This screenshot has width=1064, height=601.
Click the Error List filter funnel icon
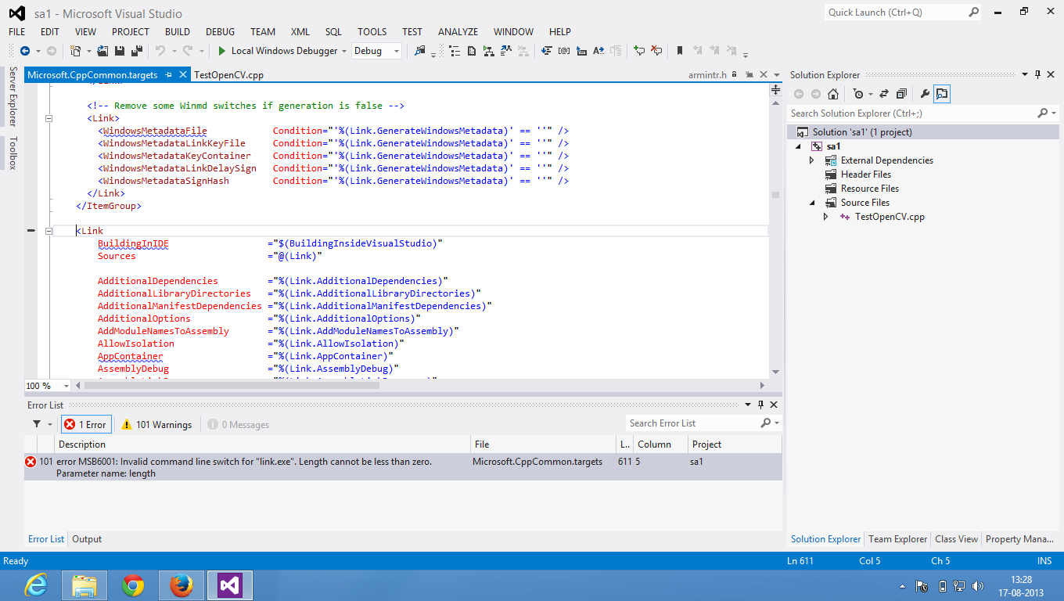pos(37,424)
